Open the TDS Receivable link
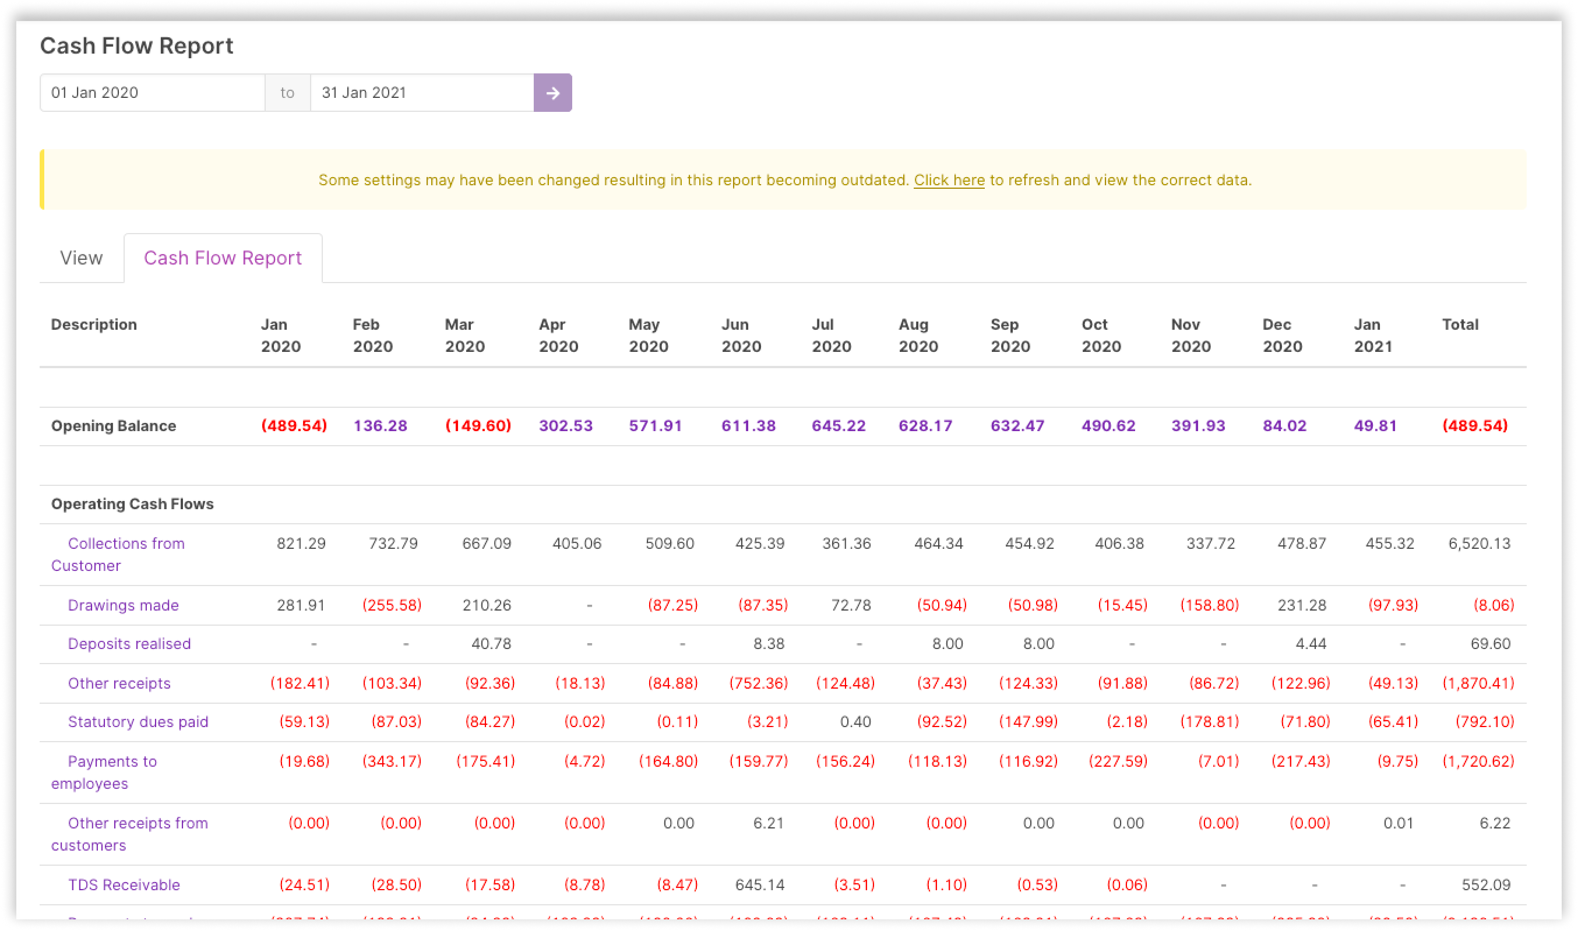The height and width of the screenshot is (931, 1578). (x=124, y=884)
